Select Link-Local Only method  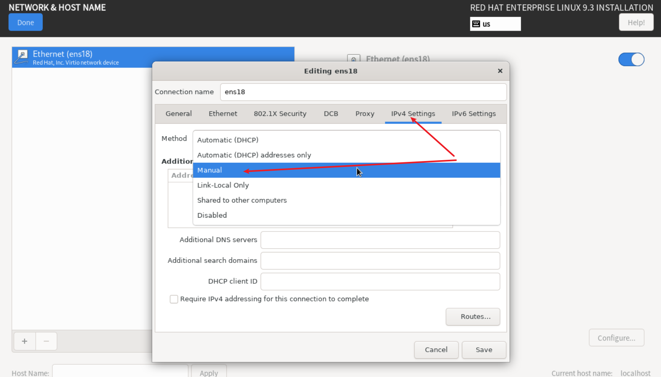click(223, 185)
